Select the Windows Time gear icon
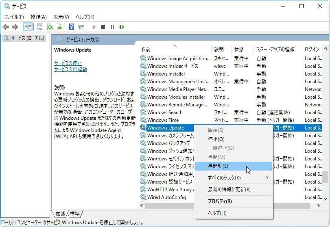The image size is (330, 227). coord(143,120)
